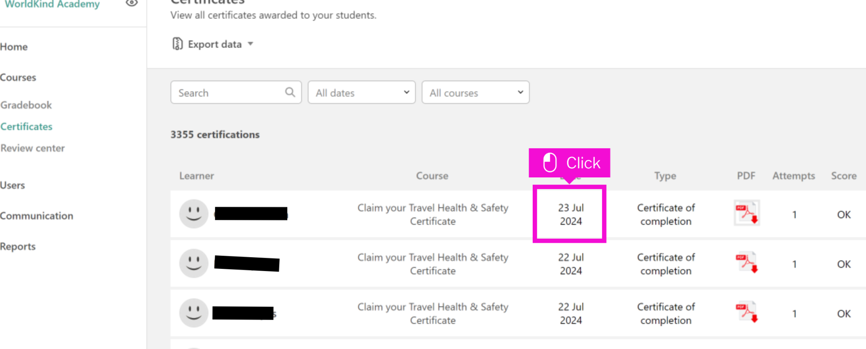Screen dimensions: 866x349
Task: Click the 23 Jul 2024 date cell
Action: [x=570, y=214]
